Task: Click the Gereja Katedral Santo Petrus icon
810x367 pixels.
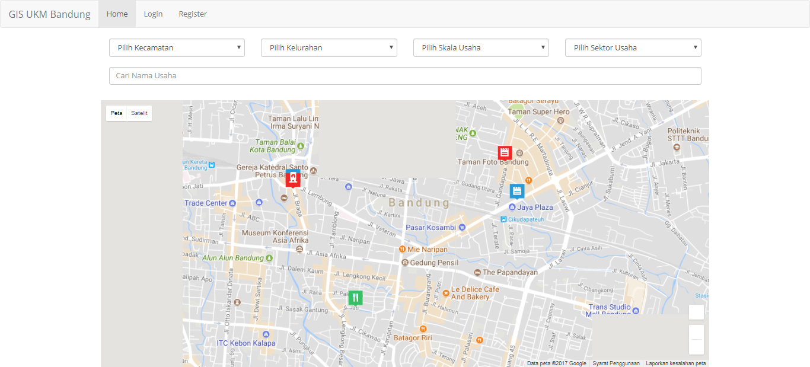Action: [314, 171]
